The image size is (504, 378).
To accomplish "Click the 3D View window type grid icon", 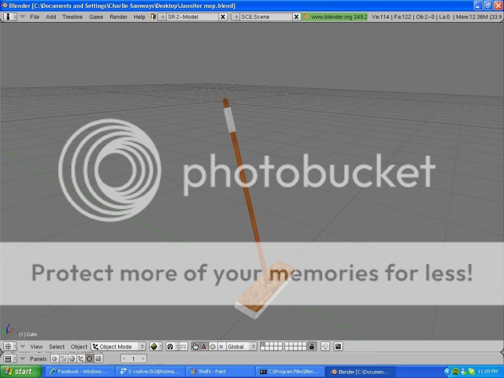I will click(10, 346).
